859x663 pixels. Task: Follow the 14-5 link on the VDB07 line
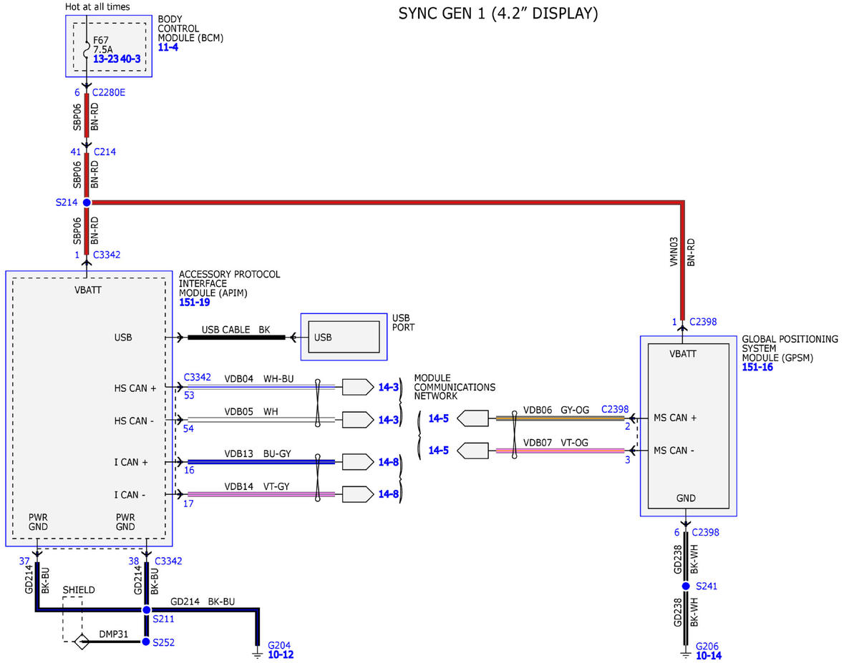tap(438, 451)
